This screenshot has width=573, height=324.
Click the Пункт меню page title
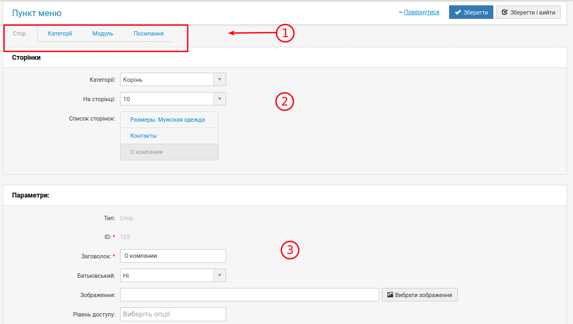click(x=37, y=13)
